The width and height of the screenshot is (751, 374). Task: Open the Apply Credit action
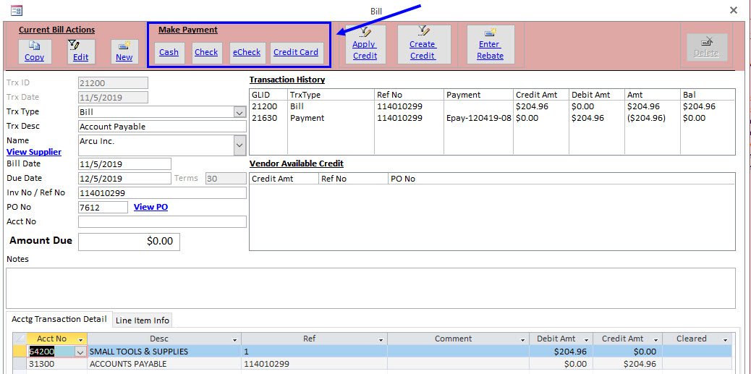click(365, 45)
